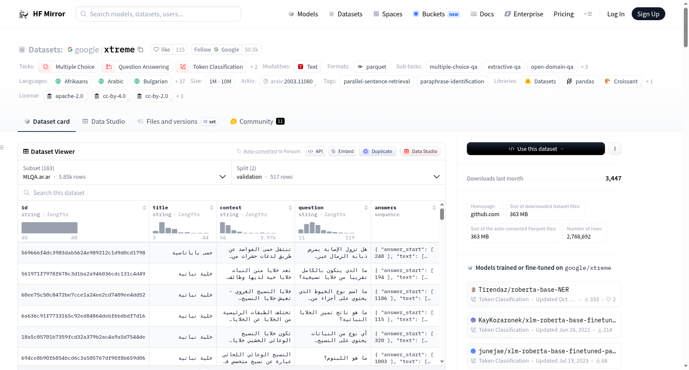
Task: Select the parquet format tag
Action: point(372,67)
